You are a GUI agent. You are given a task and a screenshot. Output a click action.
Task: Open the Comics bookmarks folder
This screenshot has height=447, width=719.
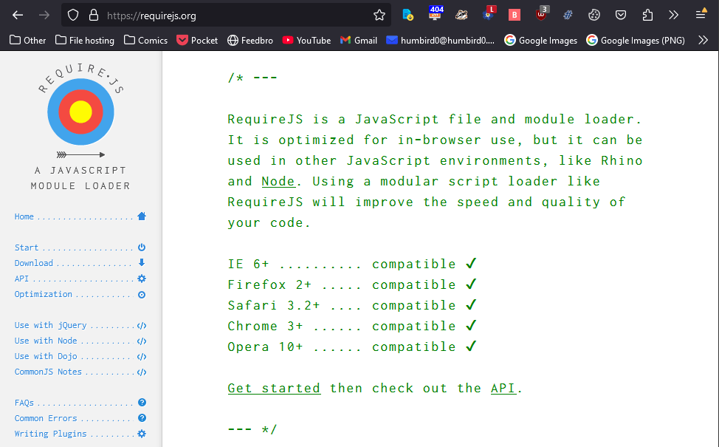(145, 41)
